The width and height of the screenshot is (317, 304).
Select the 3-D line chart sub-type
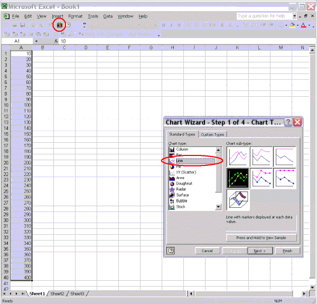[x=238, y=201]
